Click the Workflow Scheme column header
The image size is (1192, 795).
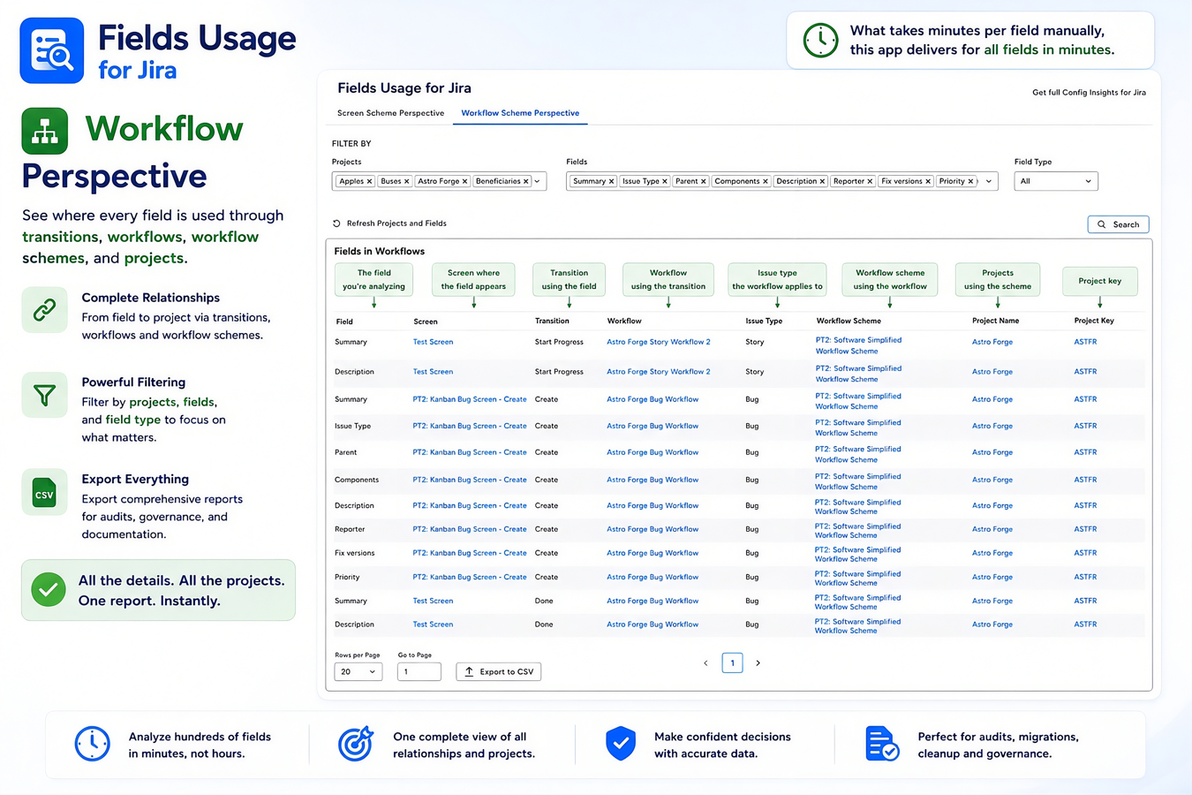849,321
